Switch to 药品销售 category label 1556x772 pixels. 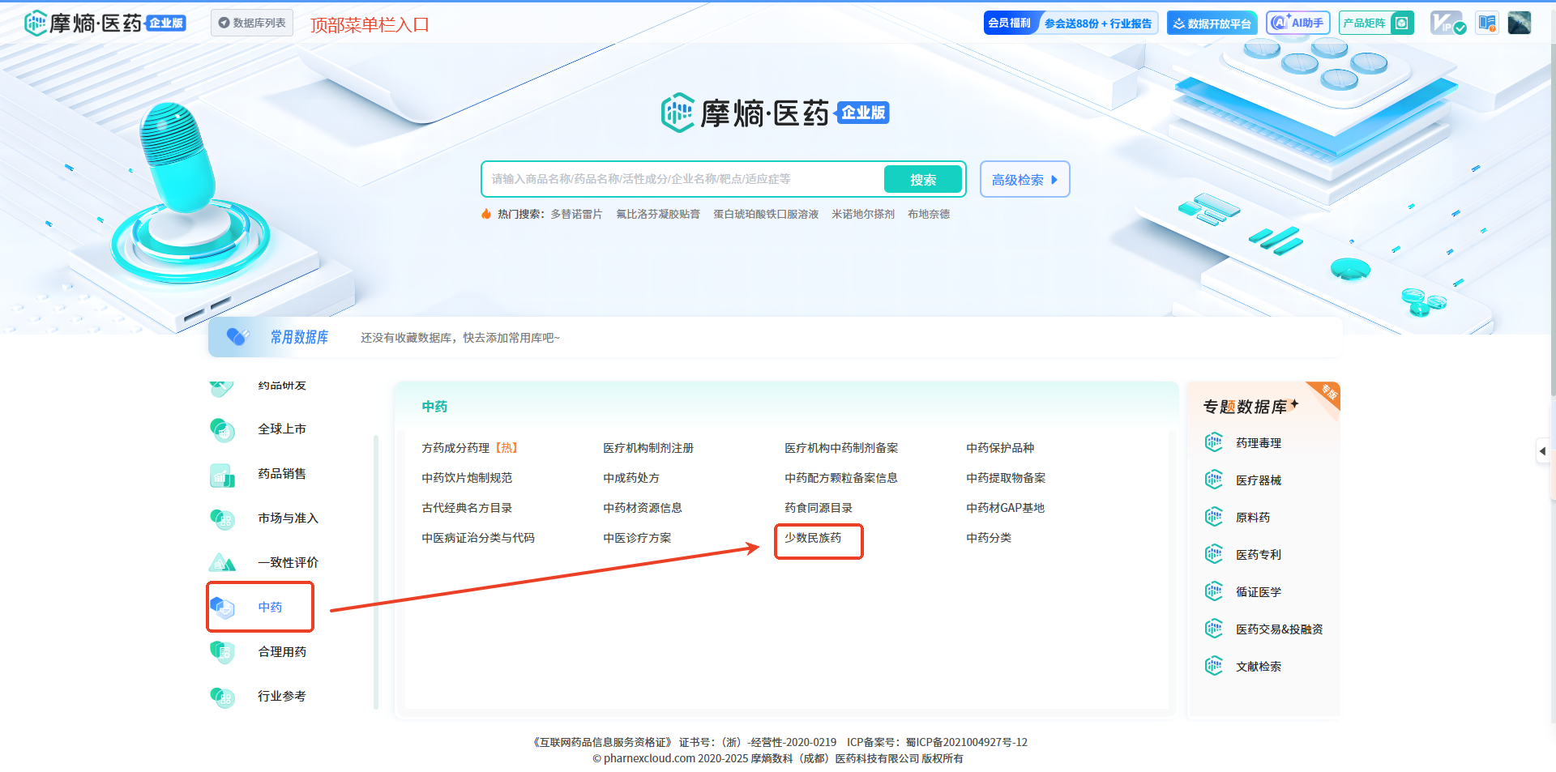pos(282,473)
